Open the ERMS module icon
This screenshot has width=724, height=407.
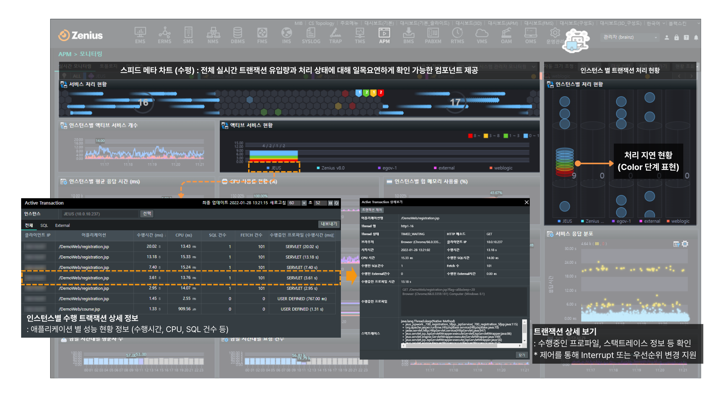pyautogui.click(x=164, y=35)
